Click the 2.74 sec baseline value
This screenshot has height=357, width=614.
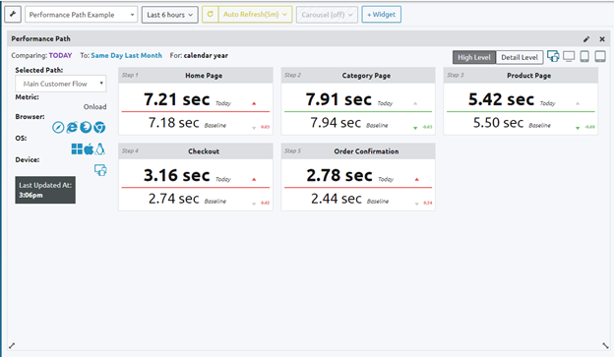pos(173,199)
